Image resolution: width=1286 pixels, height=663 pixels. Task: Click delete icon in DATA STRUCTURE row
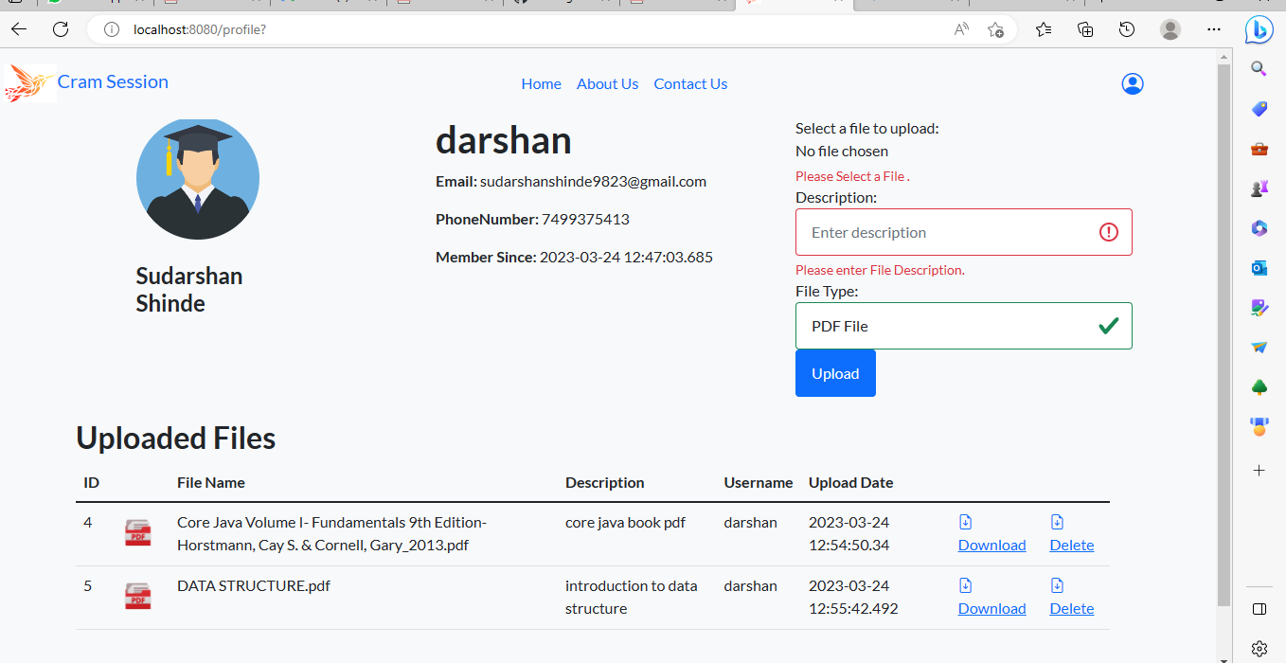pos(1057,585)
